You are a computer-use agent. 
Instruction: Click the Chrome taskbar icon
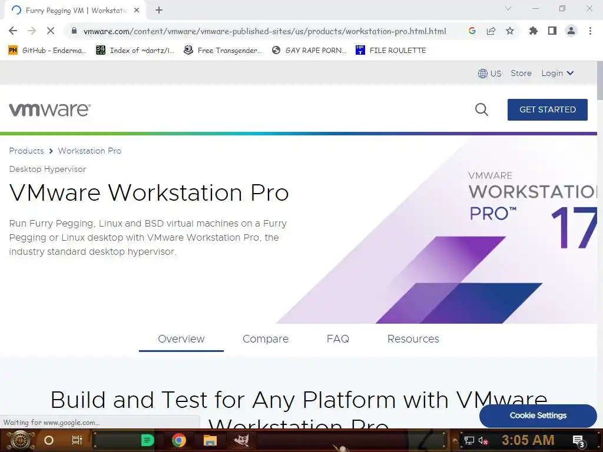pyautogui.click(x=179, y=440)
